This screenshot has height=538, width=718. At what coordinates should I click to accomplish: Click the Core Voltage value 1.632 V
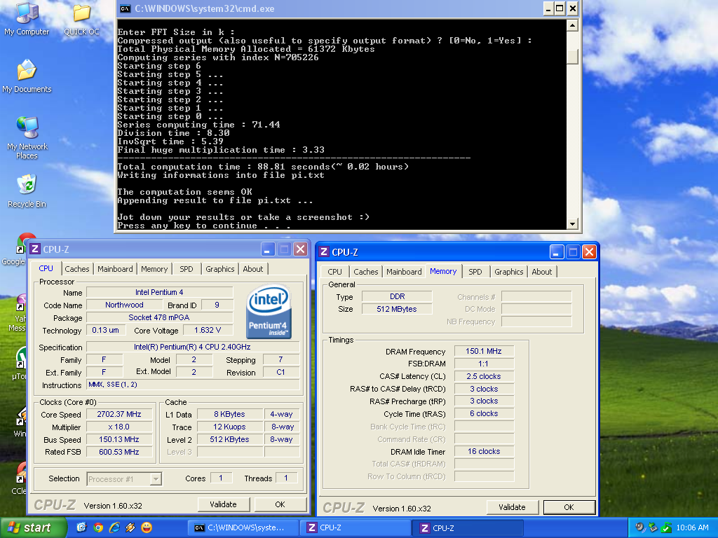click(x=208, y=331)
